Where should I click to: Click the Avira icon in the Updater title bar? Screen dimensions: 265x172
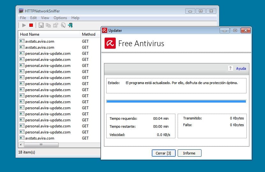coord(105,30)
